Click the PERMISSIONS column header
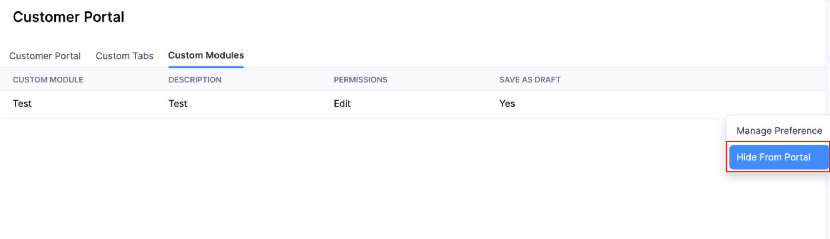Screen dimensions: 830x239 [x=360, y=79]
